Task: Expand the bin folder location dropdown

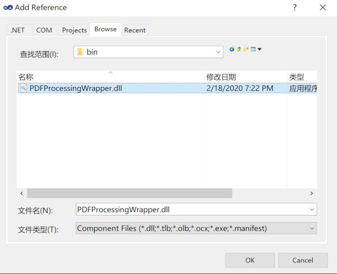Action: pos(218,52)
